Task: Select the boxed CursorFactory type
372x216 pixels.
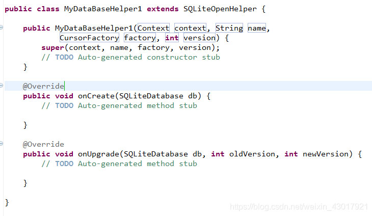Action: click(x=89, y=38)
